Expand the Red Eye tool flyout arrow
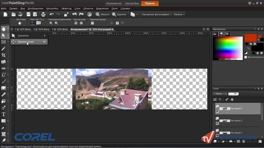The width and height of the screenshot is (264, 148). (x=8, y=68)
